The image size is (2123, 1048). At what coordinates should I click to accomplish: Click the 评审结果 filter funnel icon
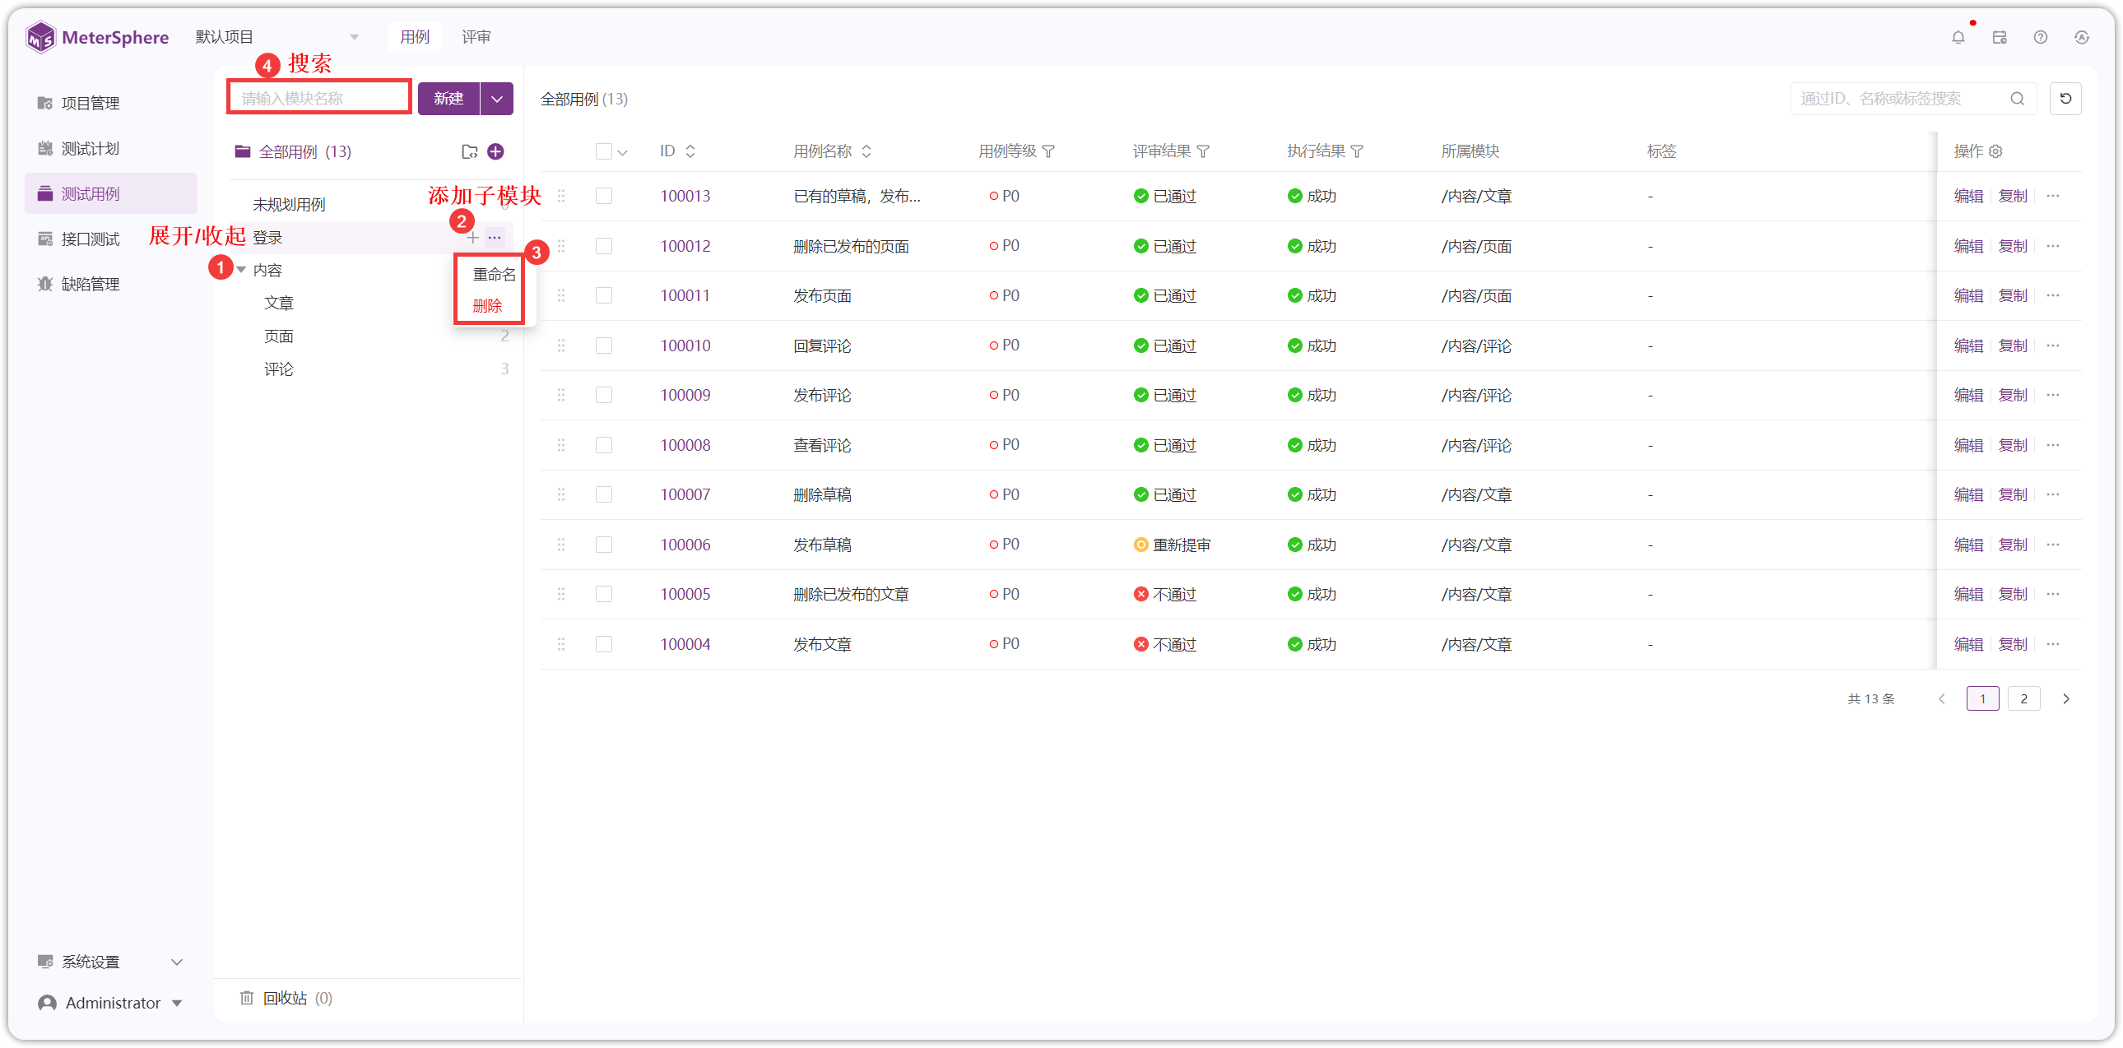coord(1203,151)
